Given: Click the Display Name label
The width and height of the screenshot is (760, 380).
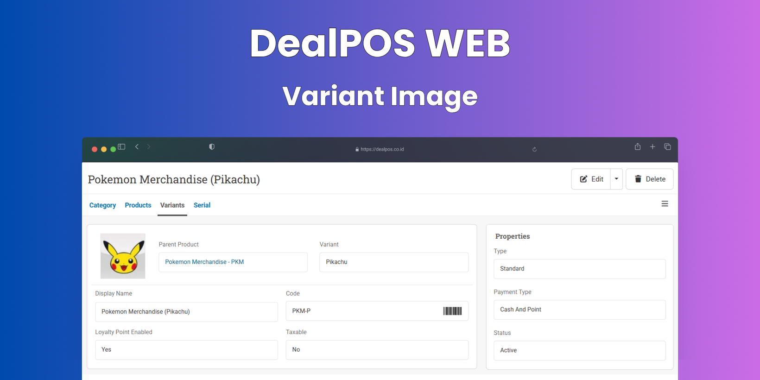Looking at the screenshot, I should (x=114, y=293).
